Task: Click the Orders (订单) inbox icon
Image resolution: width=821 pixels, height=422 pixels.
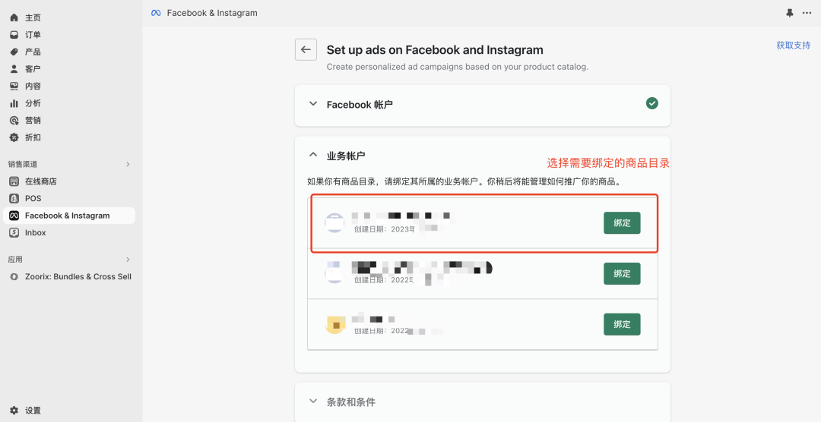Action: coord(14,34)
